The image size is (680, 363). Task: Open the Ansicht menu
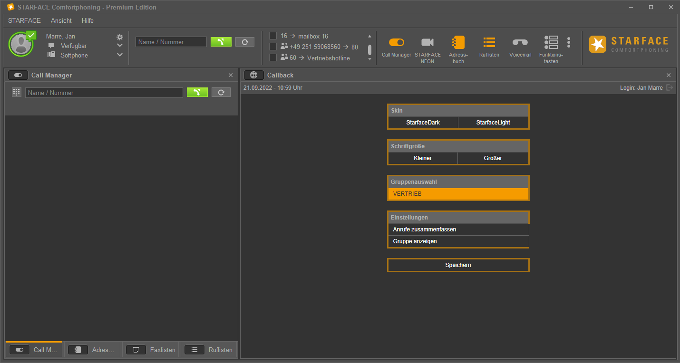tap(61, 20)
